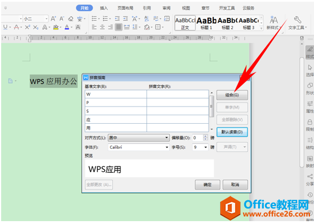Click the sort A-Z icon
Screen dimensions: 314x224
pos(146,19)
